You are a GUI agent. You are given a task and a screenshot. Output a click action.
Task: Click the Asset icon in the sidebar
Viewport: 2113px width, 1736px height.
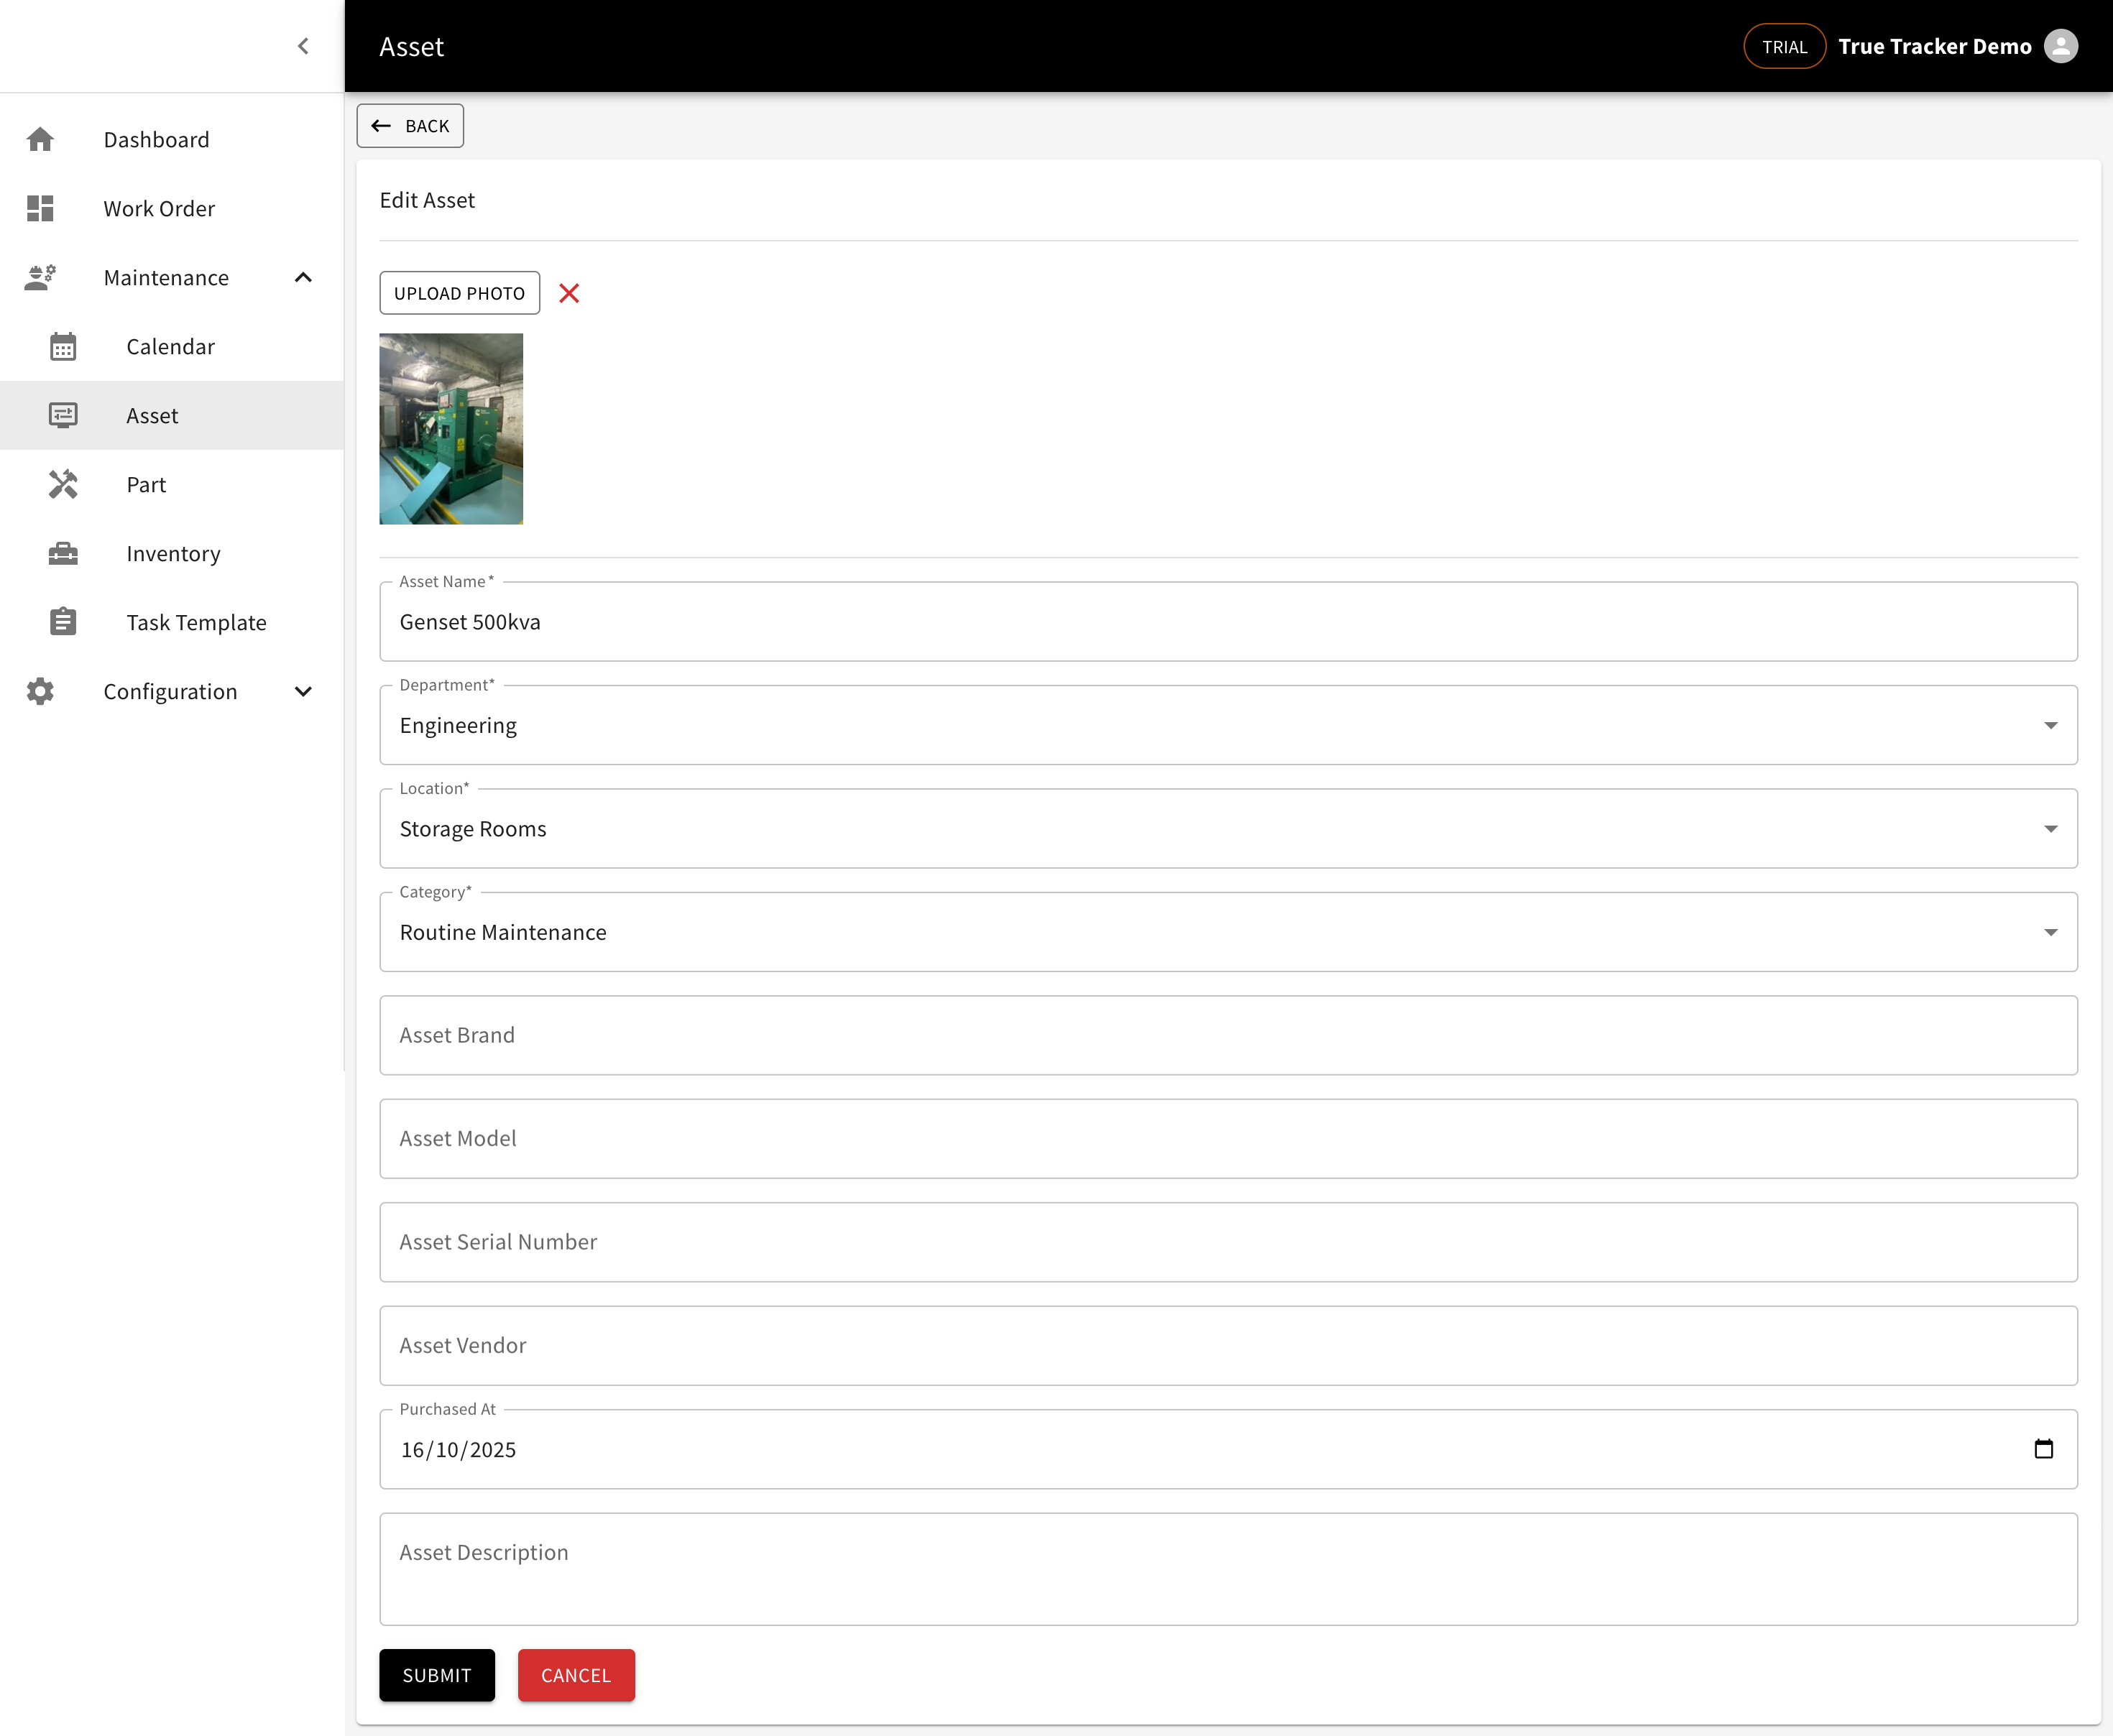(x=64, y=415)
